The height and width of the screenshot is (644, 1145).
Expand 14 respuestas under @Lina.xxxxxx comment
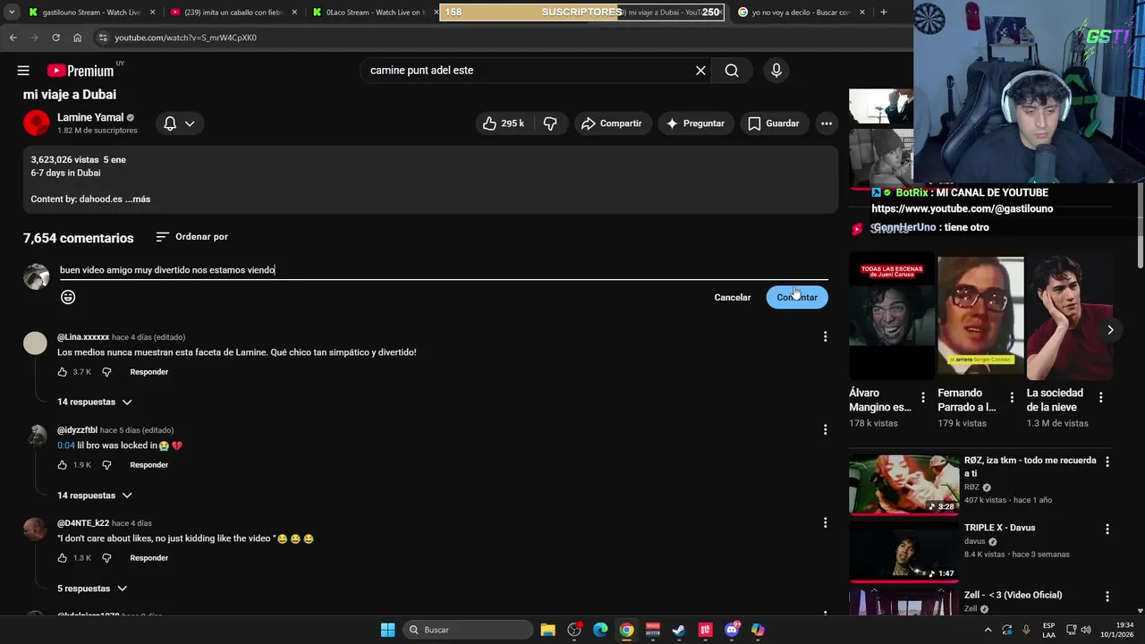[x=94, y=402]
